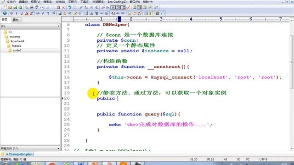This screenshot has height=165, width=294.
Task: Open Find with the magnifier icon
Action: tap(81, 7)
